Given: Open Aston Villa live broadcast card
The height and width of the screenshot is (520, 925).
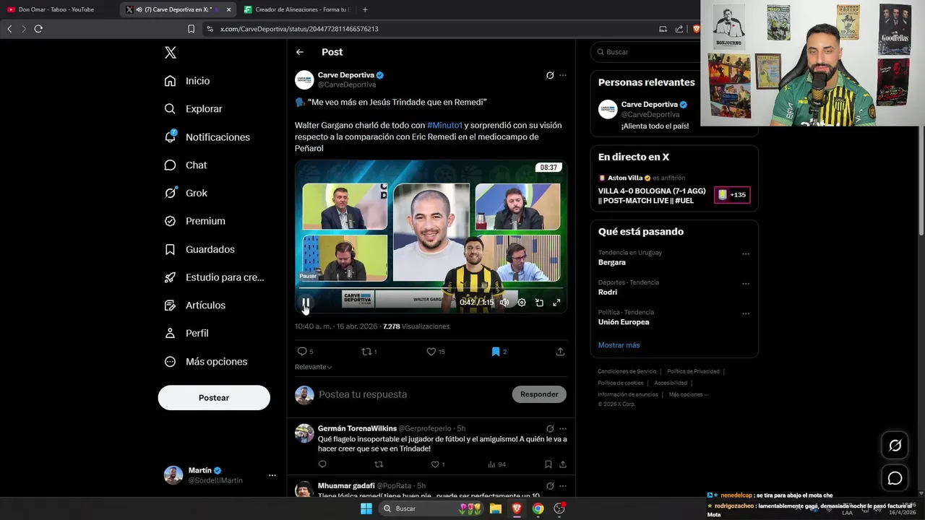Looking at the screenshot, I should 674,189.
